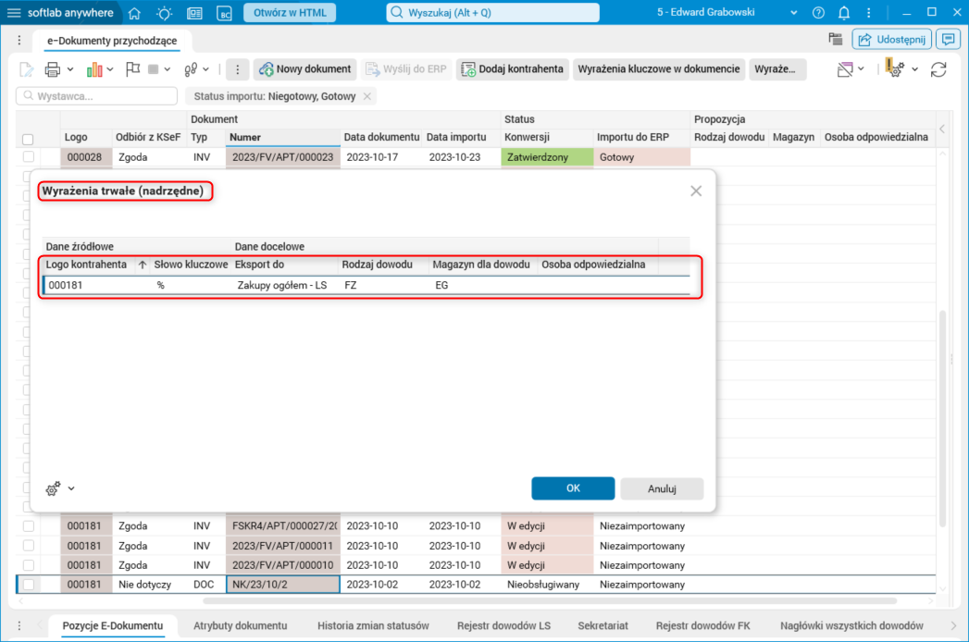
Task: Open the comments chat icon
Action: coord(948,40)
